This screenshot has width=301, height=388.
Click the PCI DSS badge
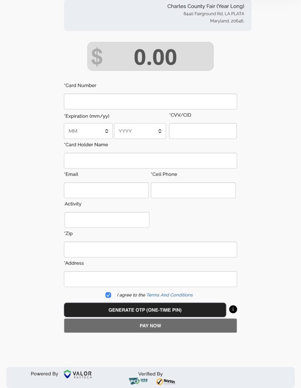138,381
